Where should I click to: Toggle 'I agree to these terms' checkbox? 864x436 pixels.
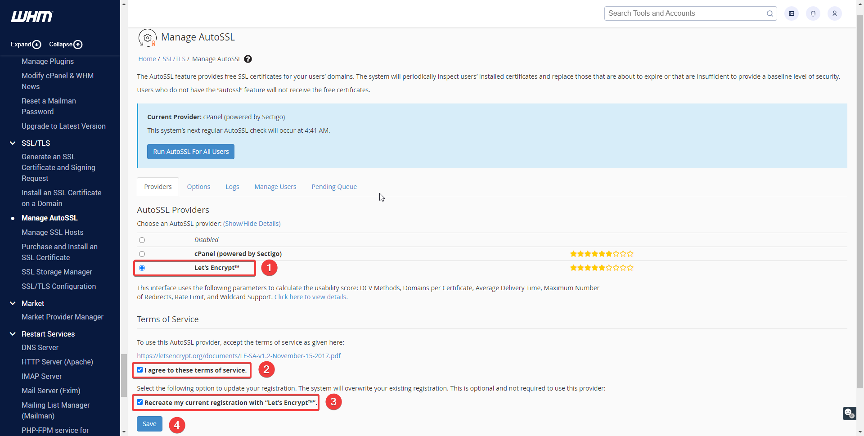(140, 370)
